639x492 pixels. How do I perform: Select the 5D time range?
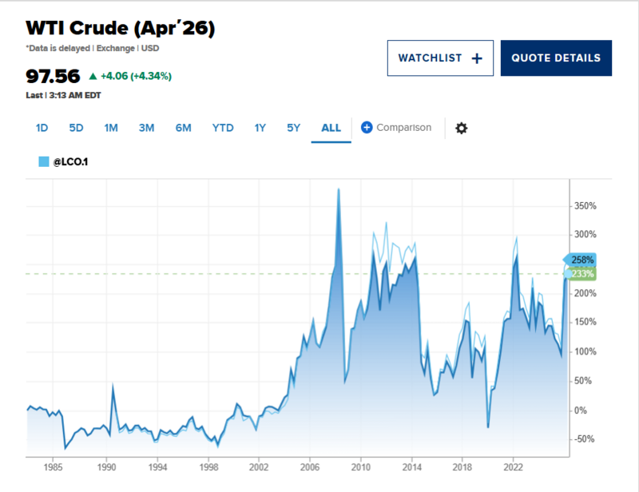tap(76, 128)
